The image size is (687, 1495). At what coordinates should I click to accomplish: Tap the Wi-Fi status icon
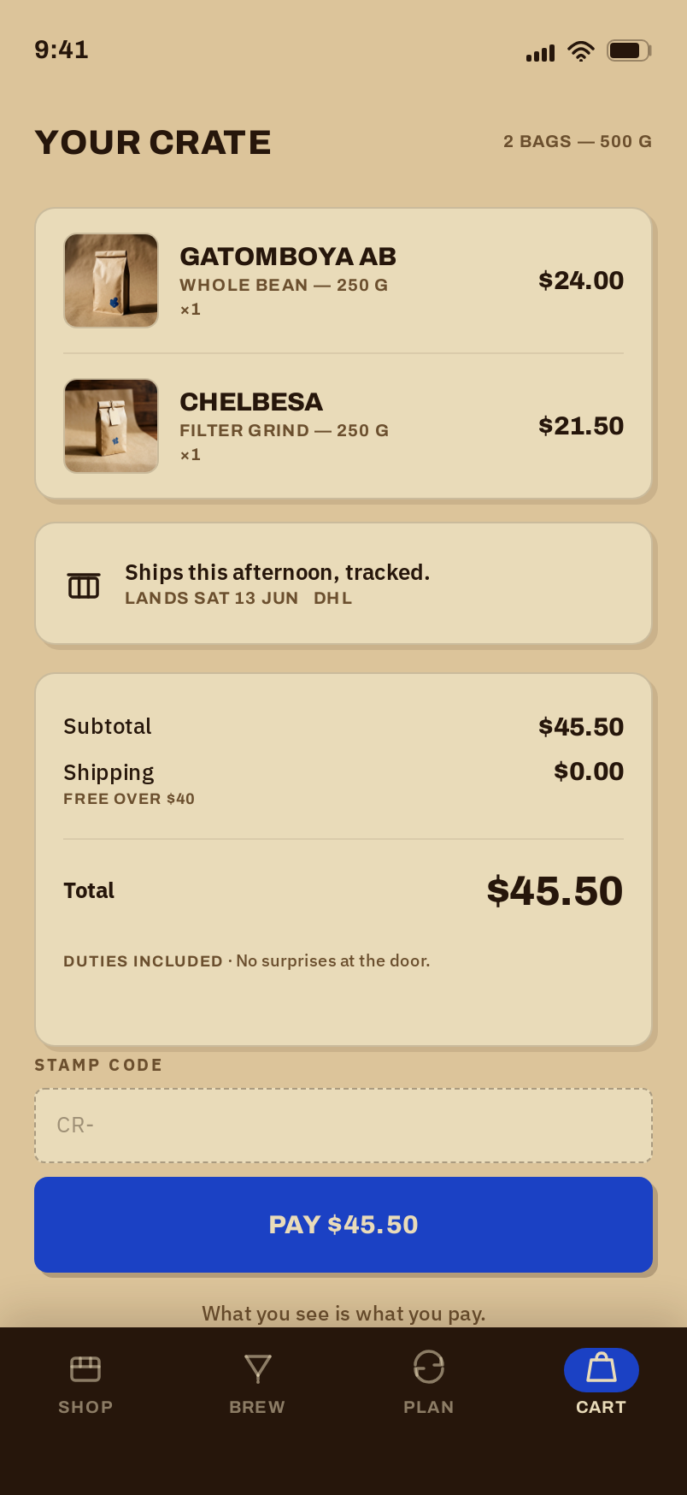(x=581, y=51)
